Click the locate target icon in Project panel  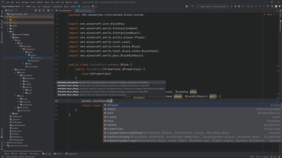[x=36, y=11]
